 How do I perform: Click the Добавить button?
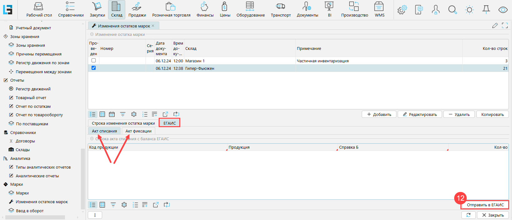tap(379, 114)
